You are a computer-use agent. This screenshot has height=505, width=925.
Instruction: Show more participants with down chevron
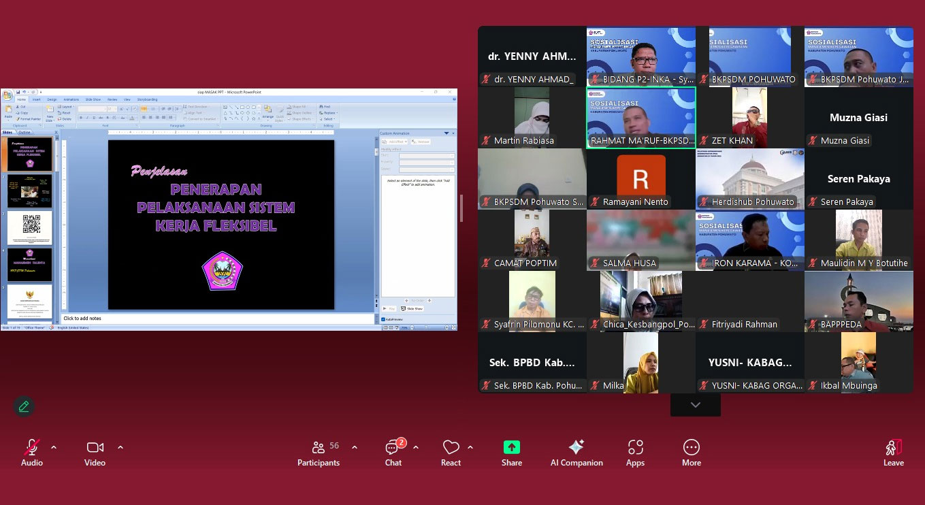(x=695, y=405)
